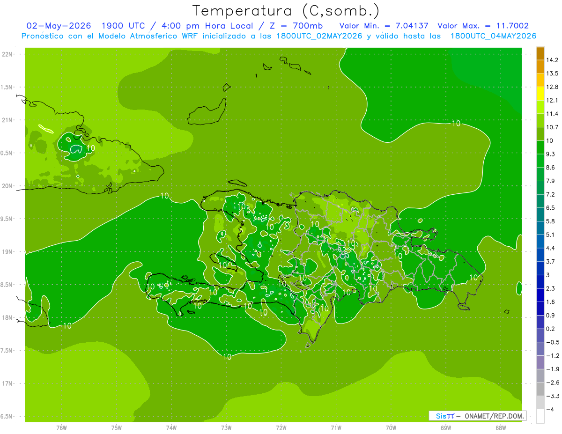Viewport: 562px width, 434px height.
Task: Click the 10 contour label northeast of Hispaniola
Action: click(456, 123)
